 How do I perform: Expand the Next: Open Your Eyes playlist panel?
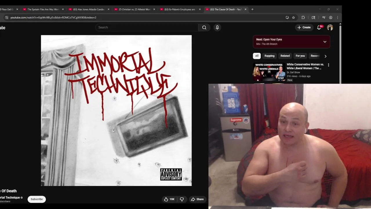pyautogui.click(x=325, y=42)
